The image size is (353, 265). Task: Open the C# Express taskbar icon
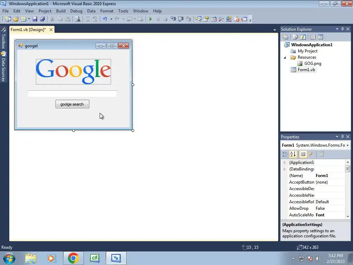94,258
